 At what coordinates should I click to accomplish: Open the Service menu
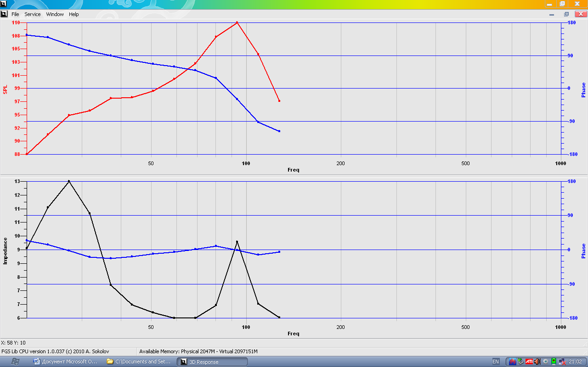pos(33,14)
